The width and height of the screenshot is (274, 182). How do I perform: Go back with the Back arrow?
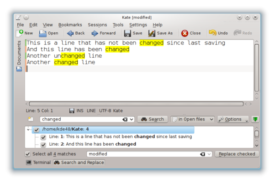(x=70, y=33)
